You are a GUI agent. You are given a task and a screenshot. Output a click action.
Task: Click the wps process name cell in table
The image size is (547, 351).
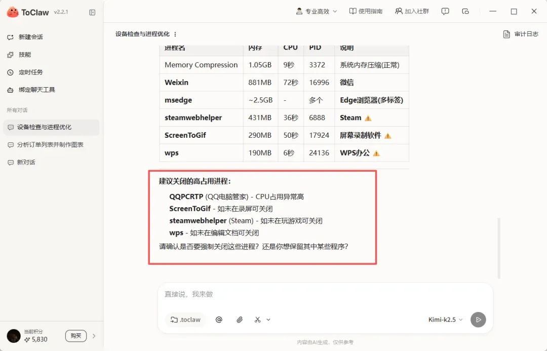tap(201, 153)
